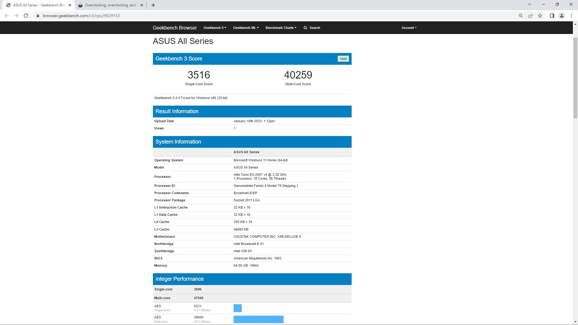Expand the Benchmark Charts dropdown
Screen dimensions: 578x325
pos(281,28)
